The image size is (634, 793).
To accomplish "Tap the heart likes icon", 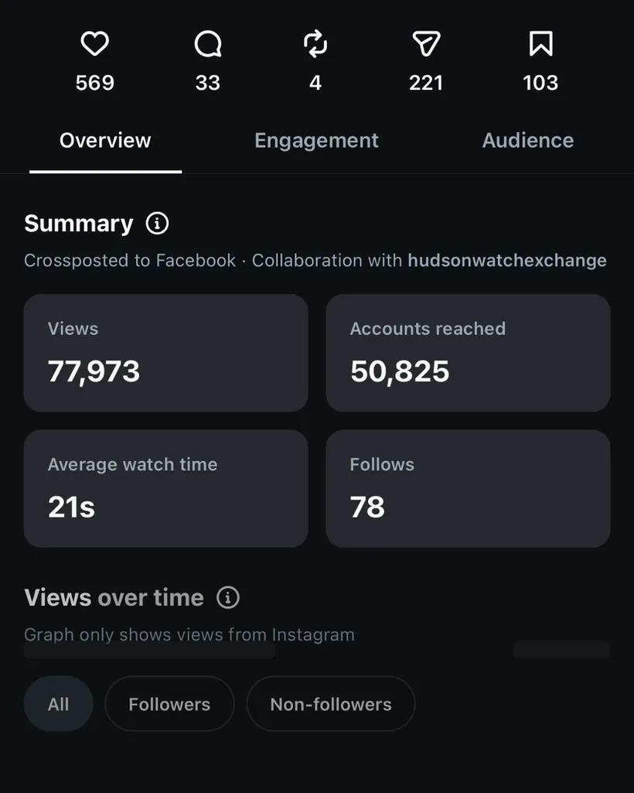I will [94, 43].
